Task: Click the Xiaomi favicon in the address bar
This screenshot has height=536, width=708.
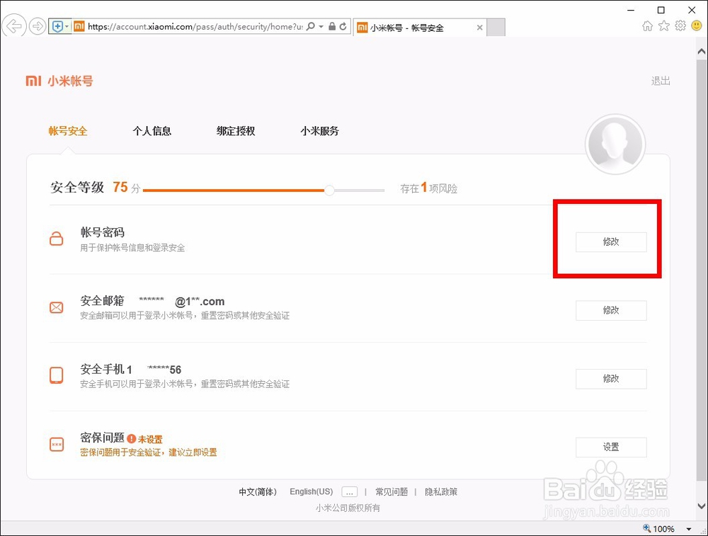Action: 79,26
